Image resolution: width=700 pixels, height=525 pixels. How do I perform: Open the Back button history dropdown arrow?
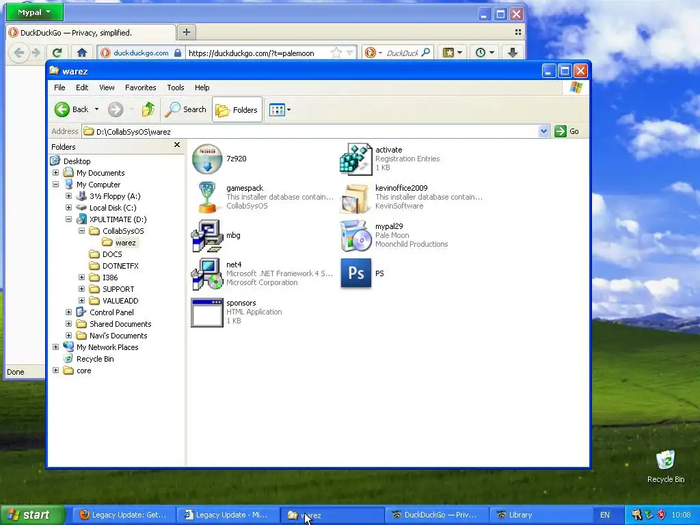click(96, 109)
